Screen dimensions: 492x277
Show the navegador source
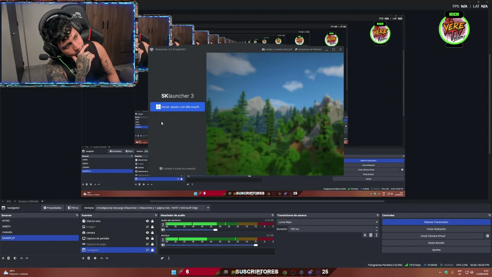(x=147, y=250)
